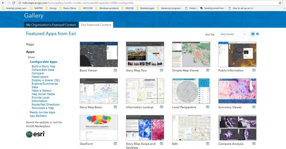Open Bioefarmoges bookmark folder

145,8
